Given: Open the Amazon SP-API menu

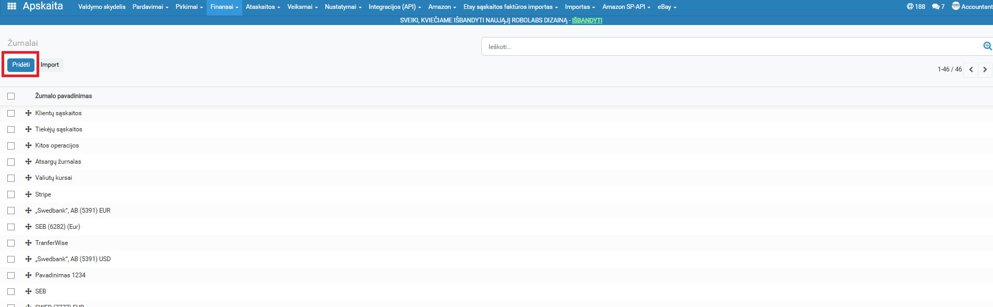Looking at the screenshot, I should click(626, 7).
